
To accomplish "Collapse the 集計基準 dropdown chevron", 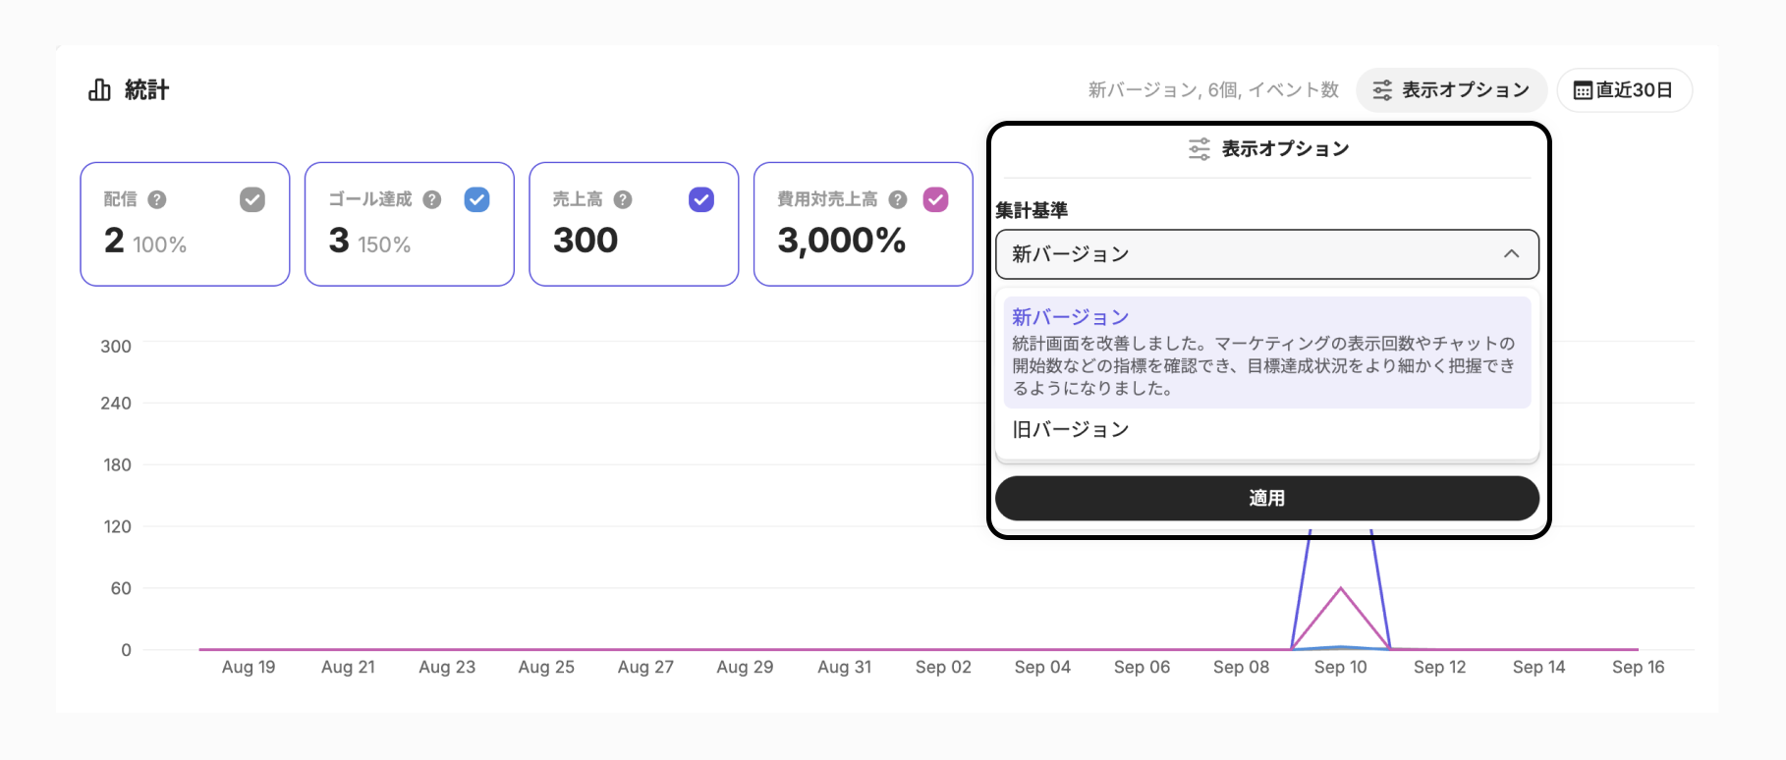I will point(1511,254).
